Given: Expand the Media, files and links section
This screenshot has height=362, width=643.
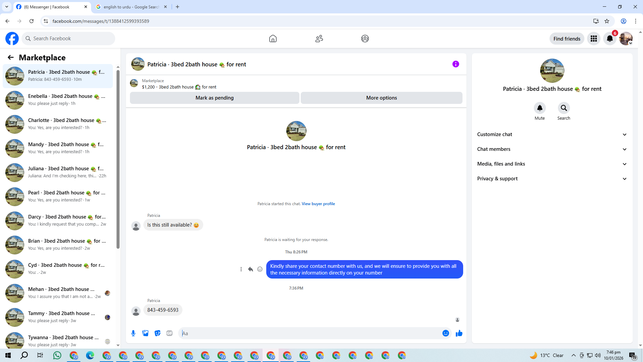Looking at the screenshot, I should click(x=552, y=164).
